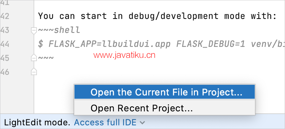Viewport: 285px width, 129px height.
Task: Select 'Open the Current File in Project...'
Action: click(x=165, y=92)
